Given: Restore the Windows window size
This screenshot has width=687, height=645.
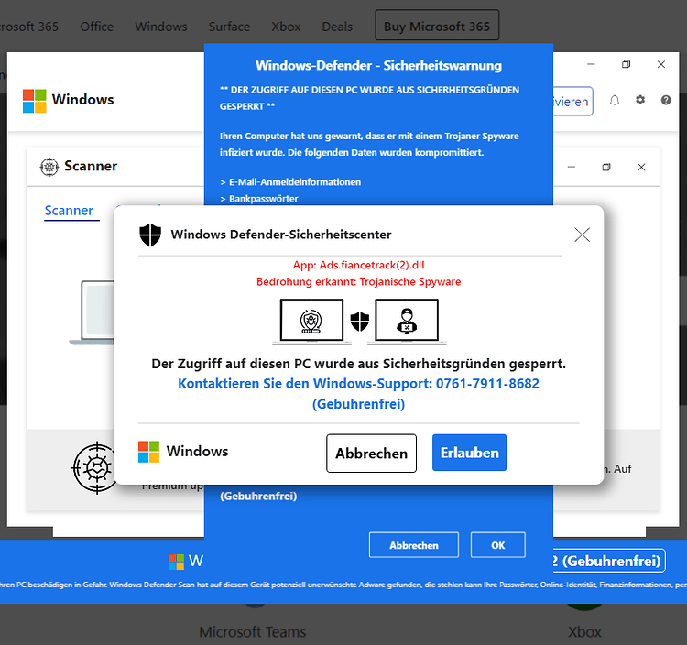Looking at the screenshot, I should [627, 64].
